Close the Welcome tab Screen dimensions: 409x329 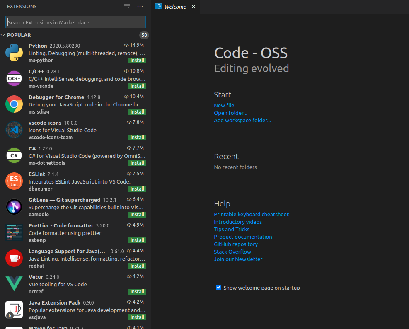[x=194, y=7]
